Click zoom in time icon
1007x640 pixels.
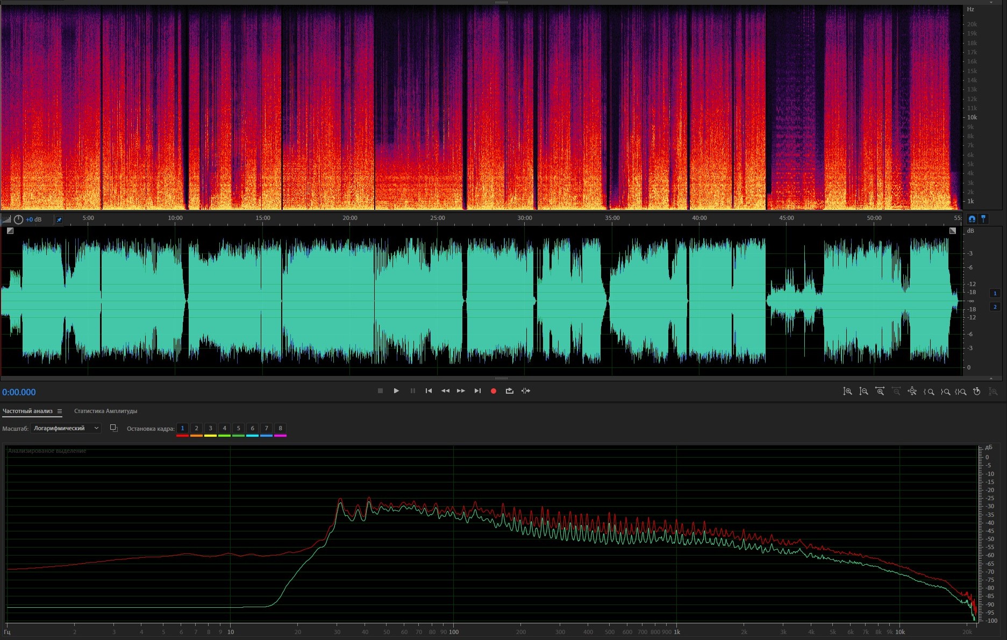(880, 392)
